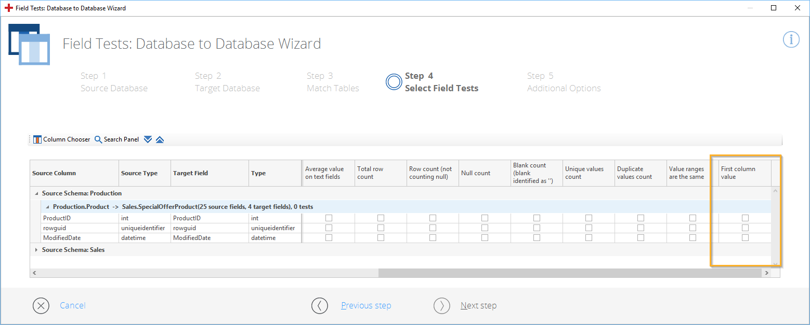Open the Column Chooser
The image size is (810, 325).
(61, 139)
